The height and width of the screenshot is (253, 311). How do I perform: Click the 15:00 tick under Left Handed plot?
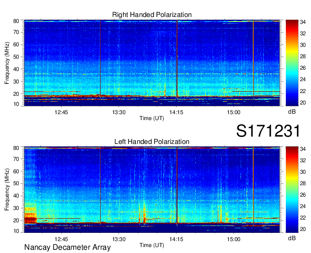point(234,239)
